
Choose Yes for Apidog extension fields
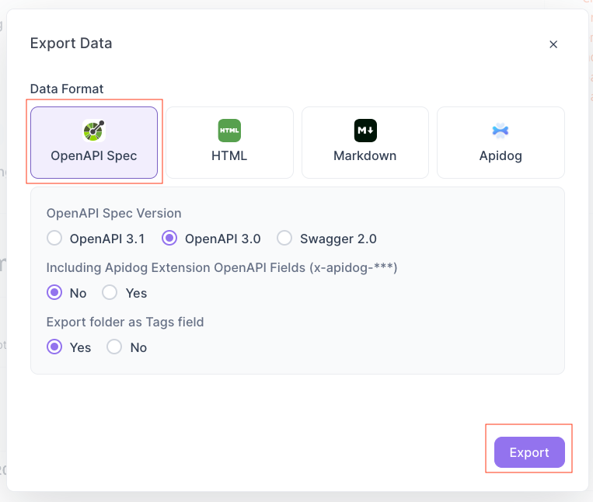110,293
